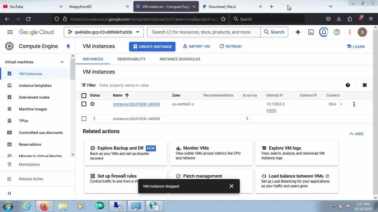Screen dimensions: 378x212
Task: Open the Learn panel
Action: click(x=356, y=47)
